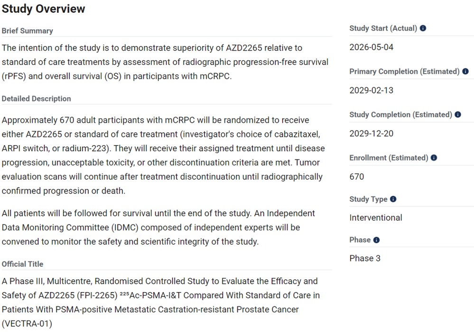
Task: Click the primary completion date 2029-02-13
Action: tap(371, 90)
